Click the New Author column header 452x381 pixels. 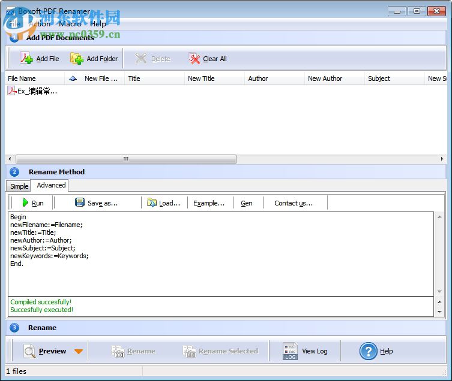334,78
